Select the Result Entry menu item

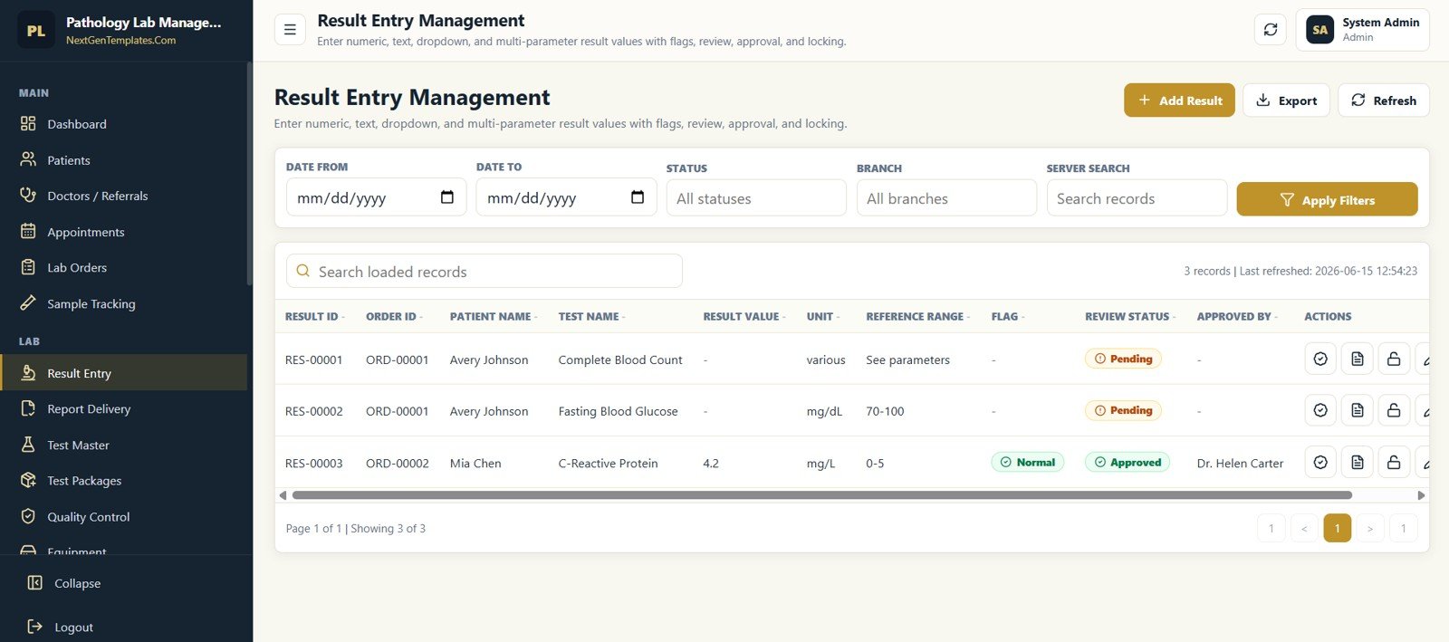[x=124, y=372]
